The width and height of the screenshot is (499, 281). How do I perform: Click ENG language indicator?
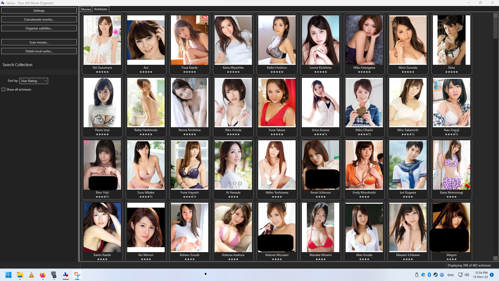[x=451, y=275]
